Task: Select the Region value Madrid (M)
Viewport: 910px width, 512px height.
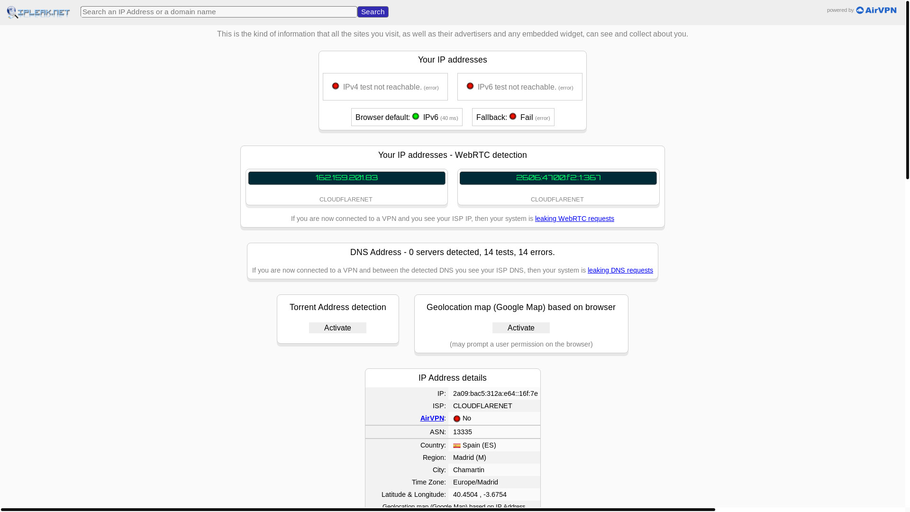Action: pos(470,457)
